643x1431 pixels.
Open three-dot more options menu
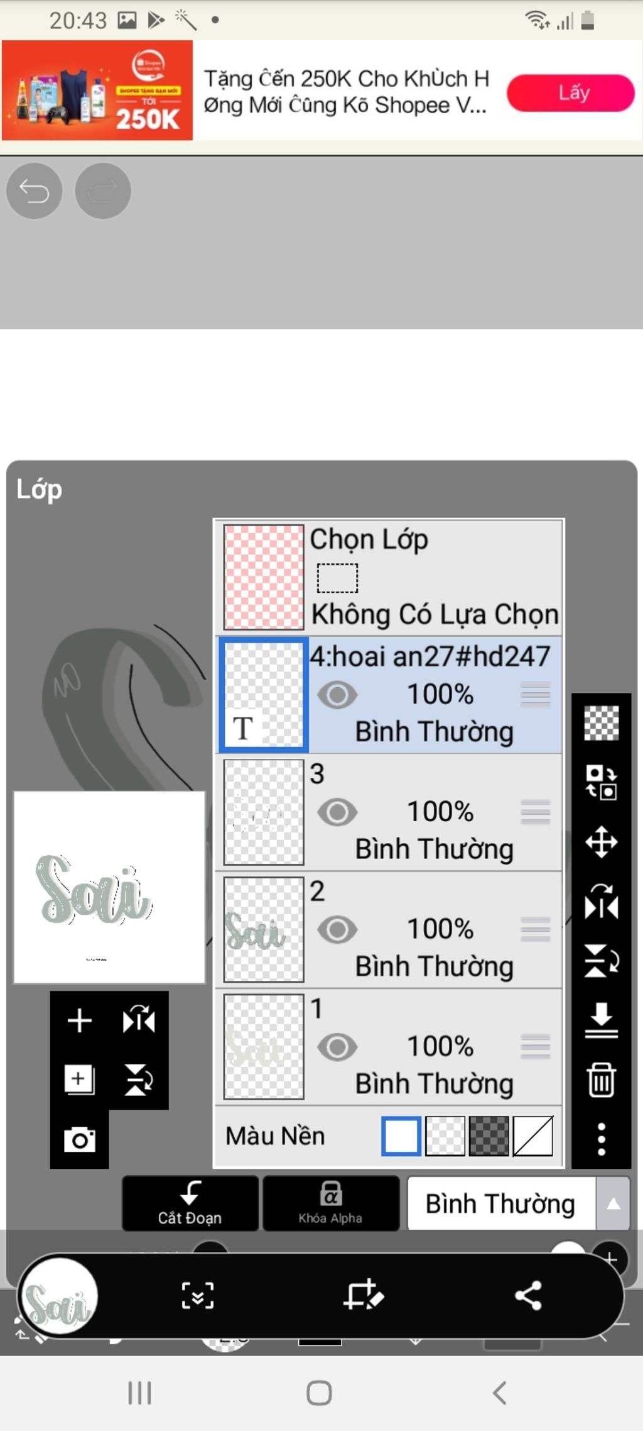click(x=601, y=1139)
